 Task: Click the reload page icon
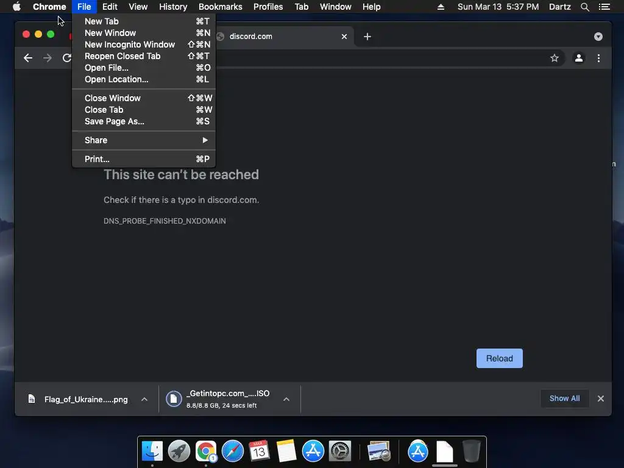67,58
